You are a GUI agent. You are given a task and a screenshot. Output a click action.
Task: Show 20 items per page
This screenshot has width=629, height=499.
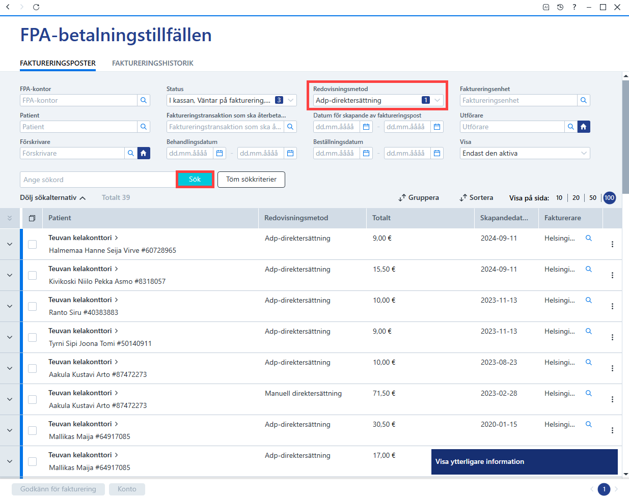[x=576, y=198]
